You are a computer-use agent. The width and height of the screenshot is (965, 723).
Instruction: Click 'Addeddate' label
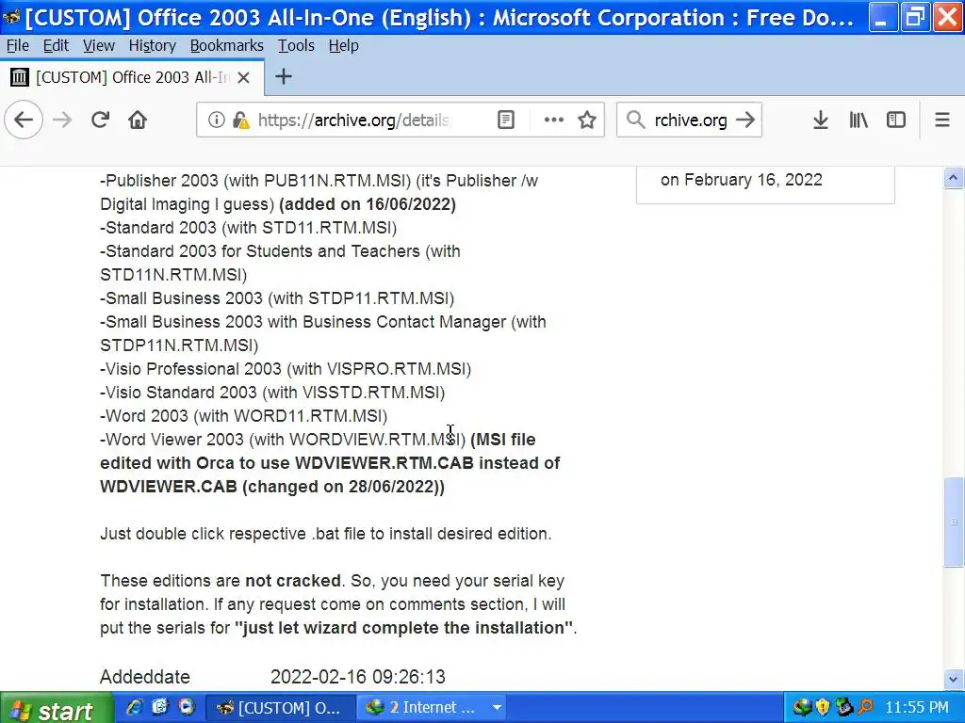click(144, 677)
